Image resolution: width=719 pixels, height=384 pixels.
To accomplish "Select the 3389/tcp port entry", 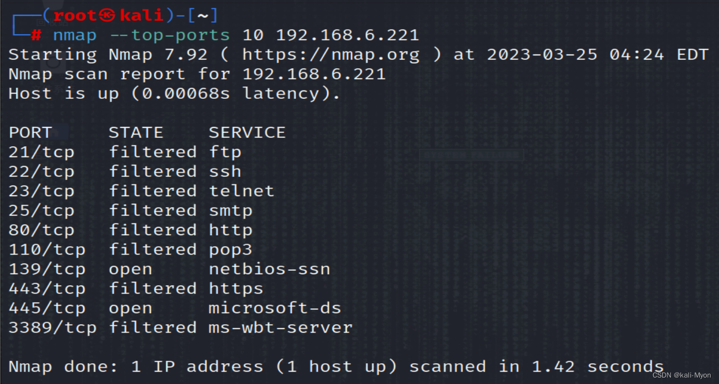I will [x=52, y=328].
